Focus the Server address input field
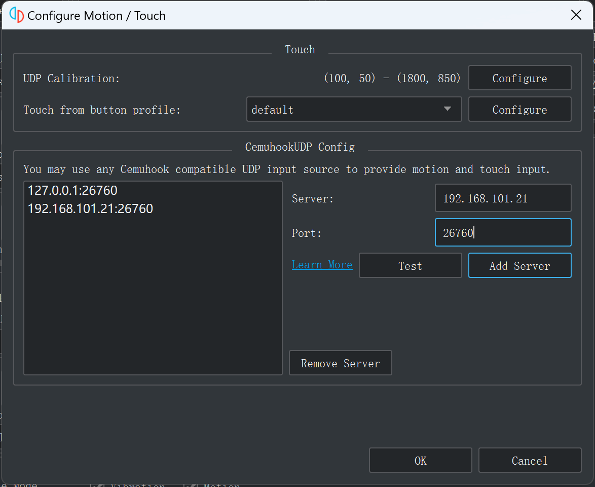The height and width of the screenshot is (487, 595). [503, 198]
